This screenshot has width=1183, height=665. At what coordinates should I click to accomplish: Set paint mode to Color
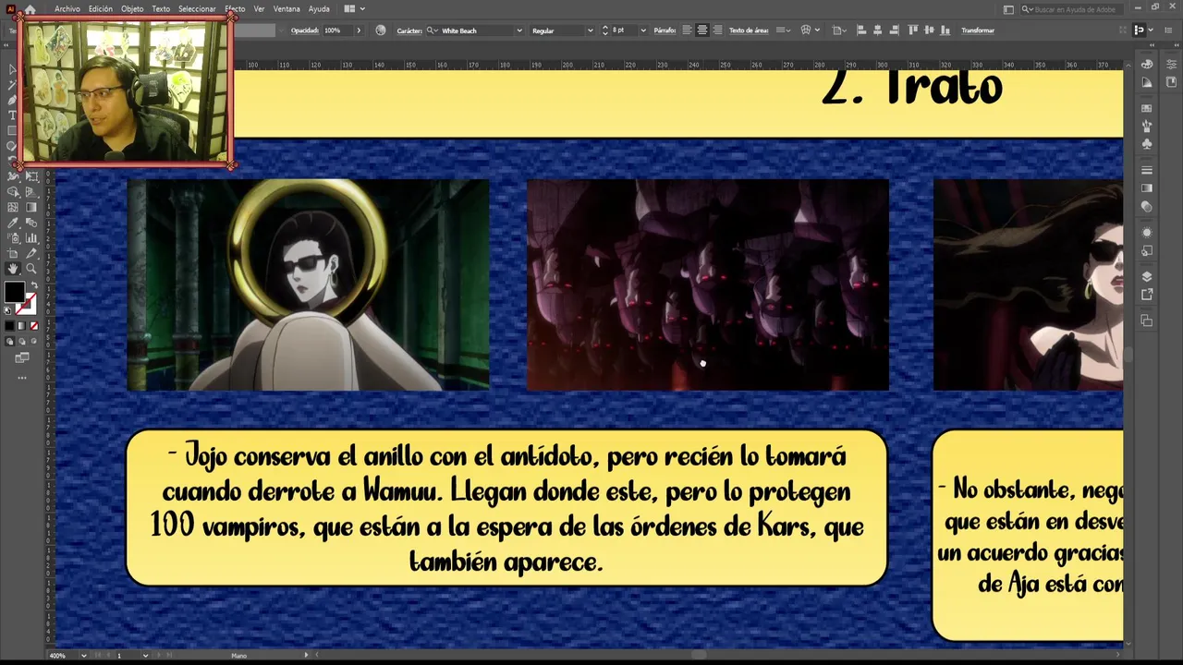pyautogui.click(x=9, y=326)
